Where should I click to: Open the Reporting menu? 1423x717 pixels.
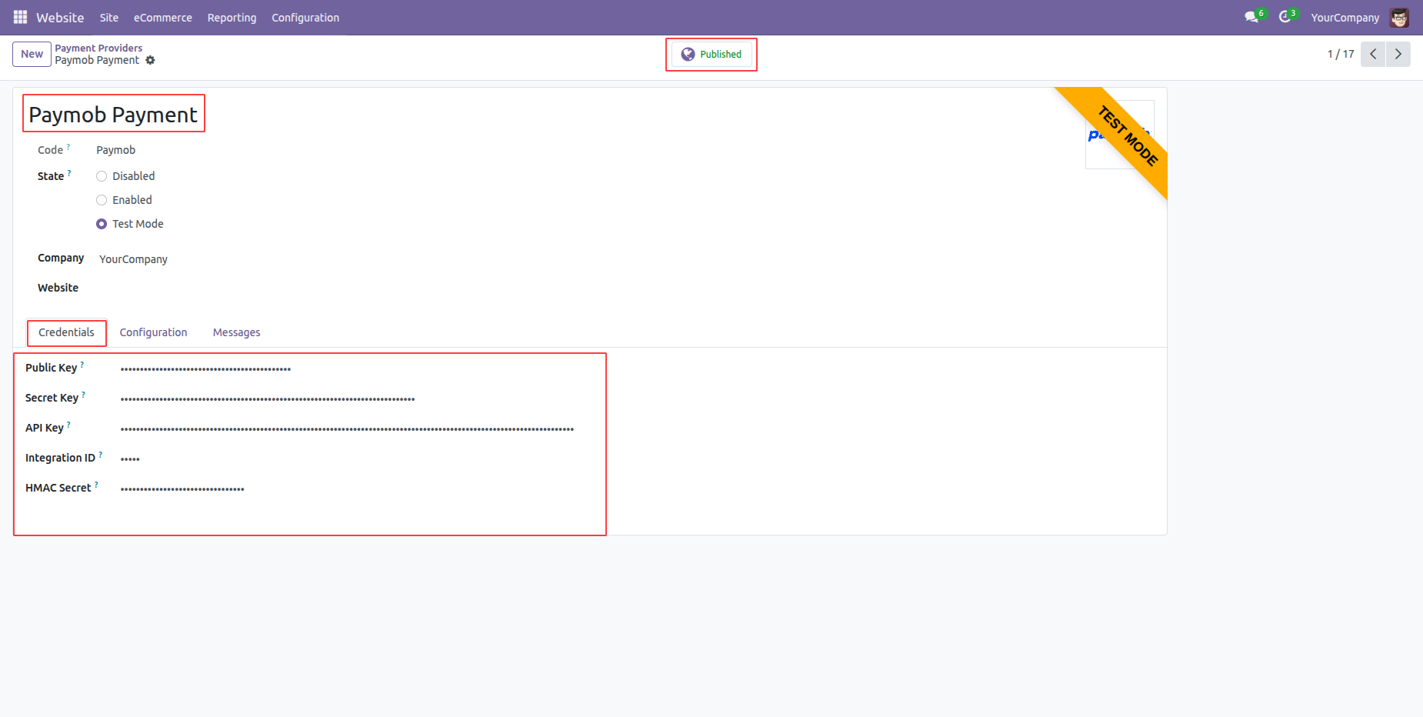[232, 17]
